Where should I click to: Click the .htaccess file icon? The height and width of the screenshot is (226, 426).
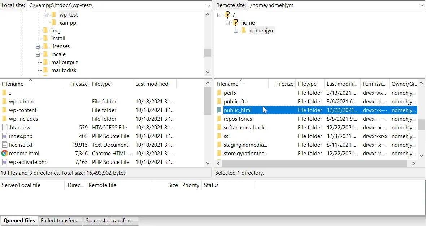click(x=4, y=128)
